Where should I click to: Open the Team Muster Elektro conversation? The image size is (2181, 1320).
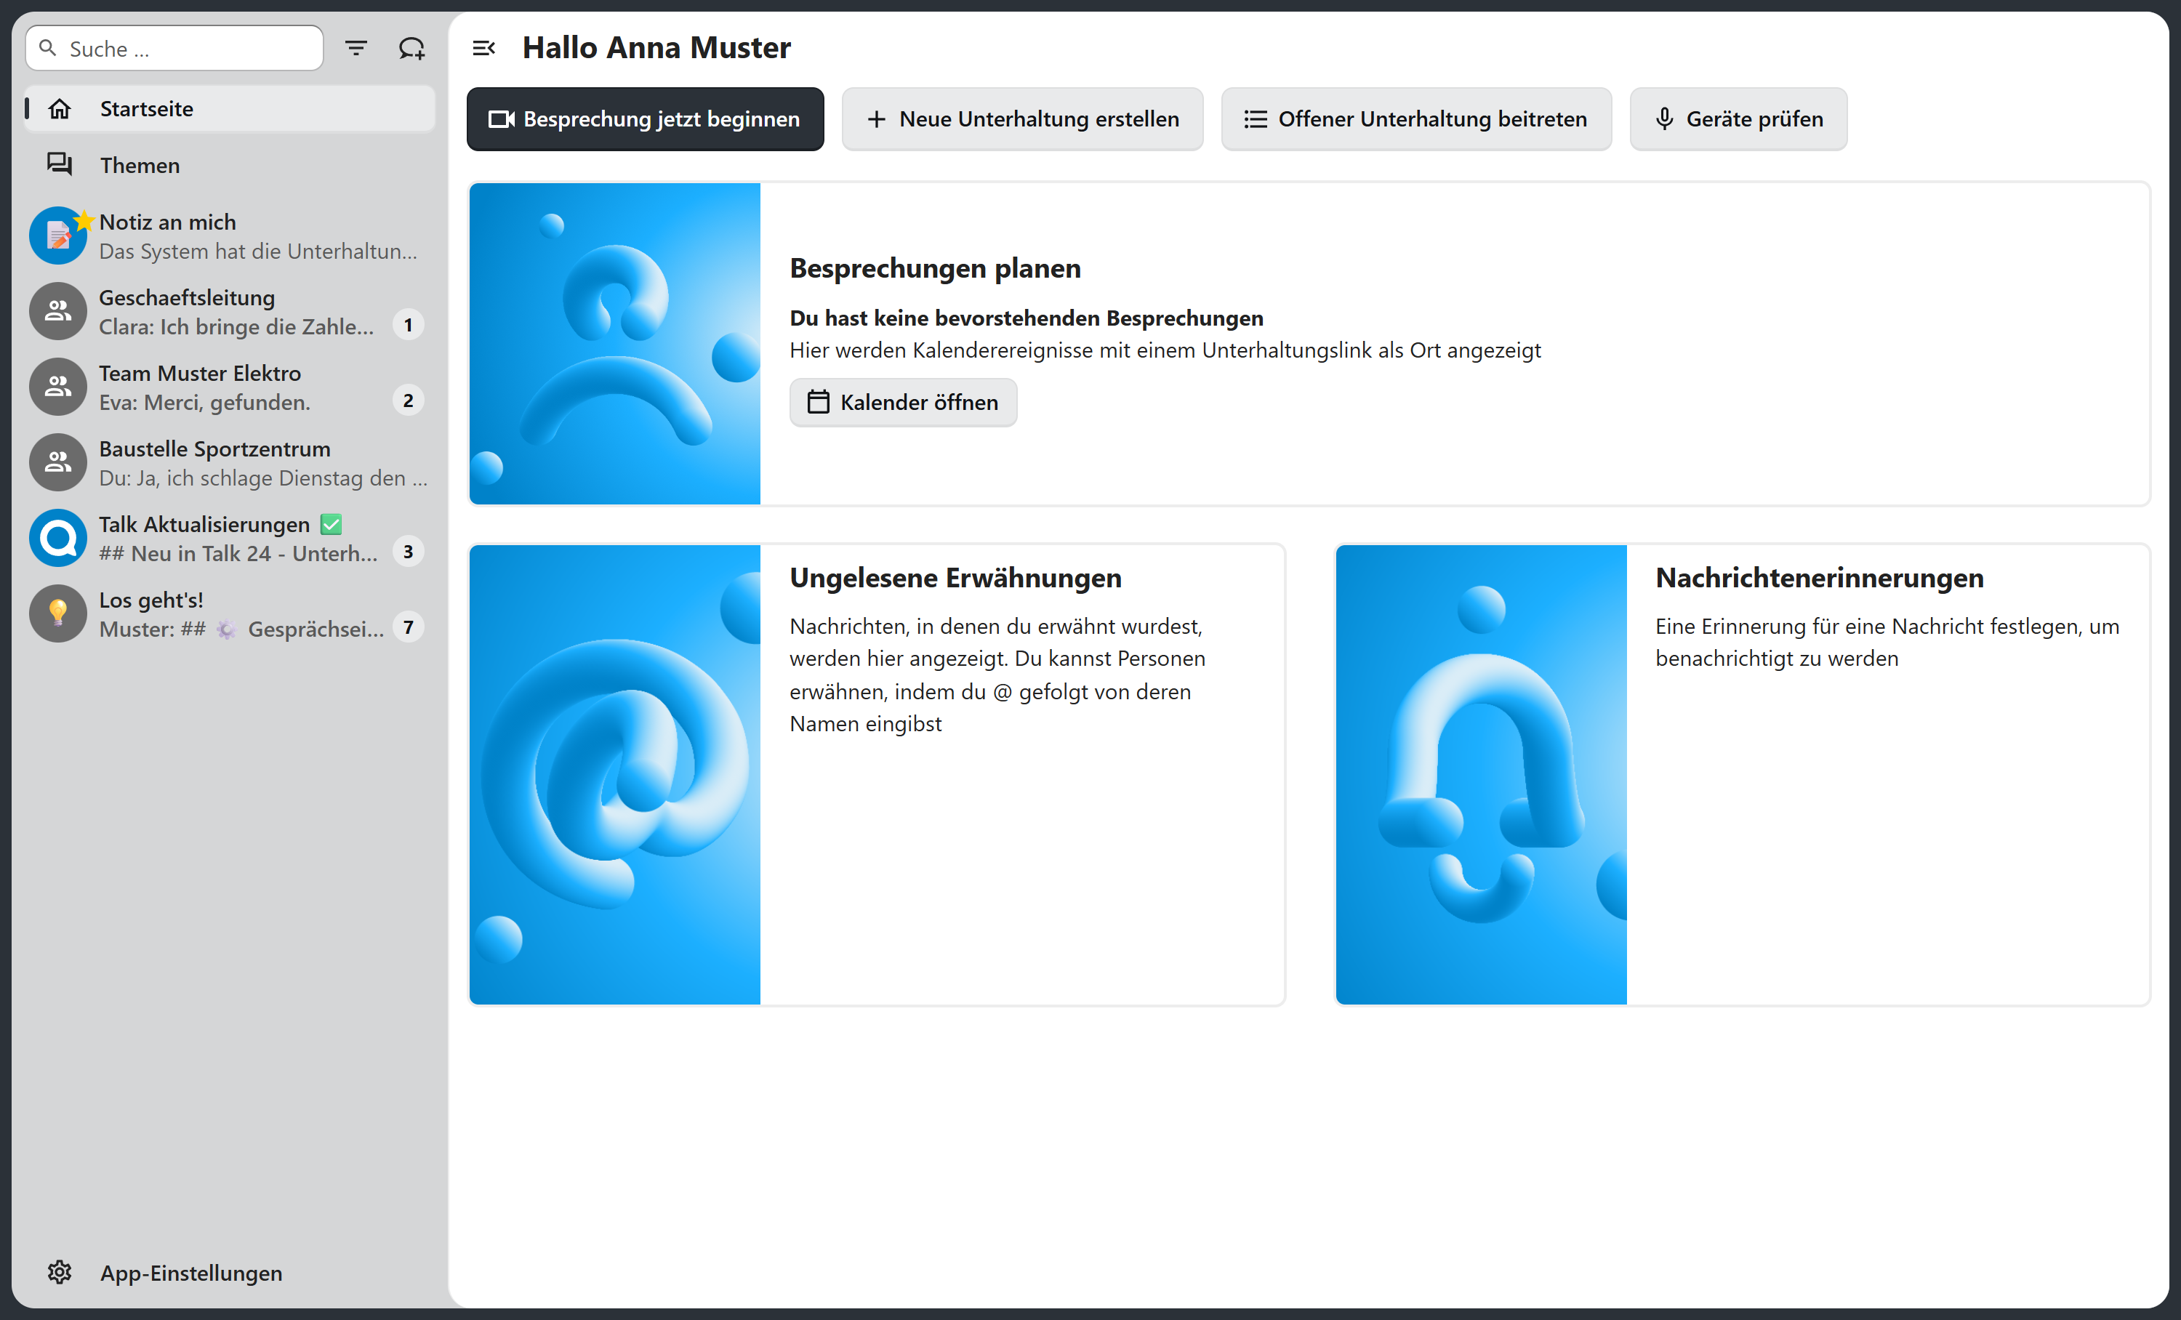click(230, 387)
